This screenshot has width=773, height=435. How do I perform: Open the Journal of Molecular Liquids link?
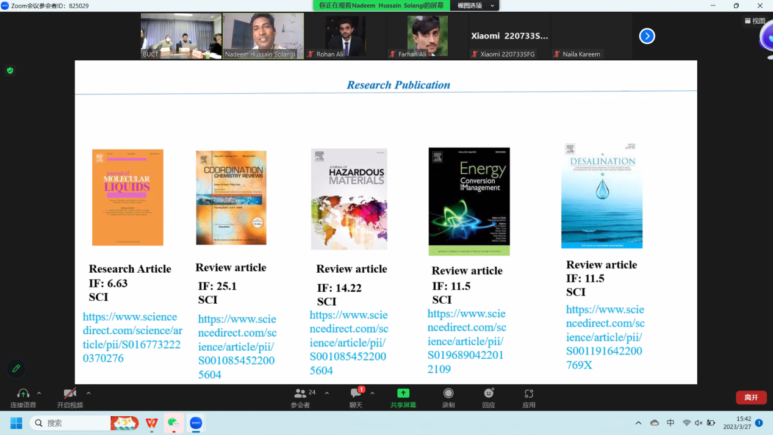point(132,337)
